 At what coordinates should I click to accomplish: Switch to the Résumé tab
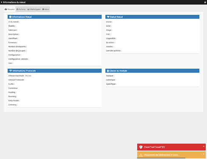coord(10,9)
